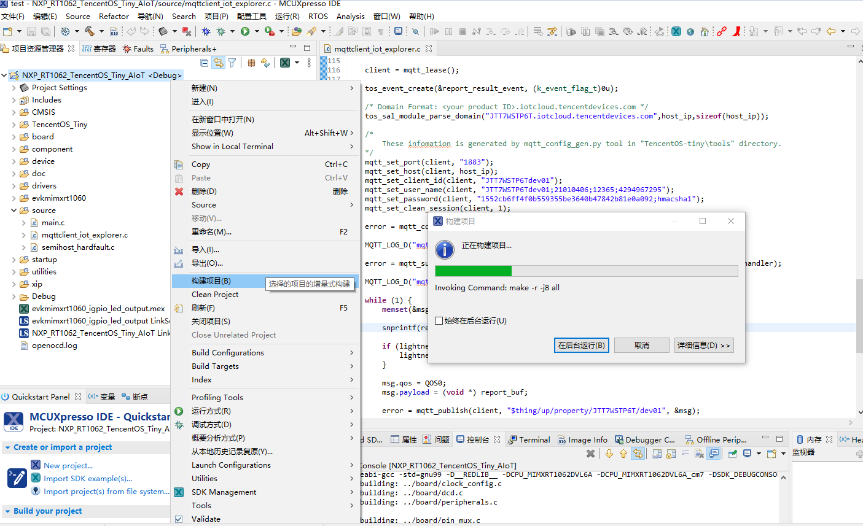Viewport: 863px width, 526px height.
Task: Click the green X icon in explorer toolbar
Action: point(285,63)
